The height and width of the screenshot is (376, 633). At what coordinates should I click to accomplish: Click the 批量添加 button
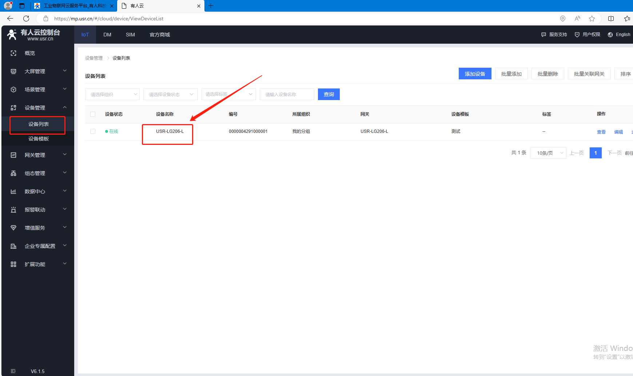point(511,74)
